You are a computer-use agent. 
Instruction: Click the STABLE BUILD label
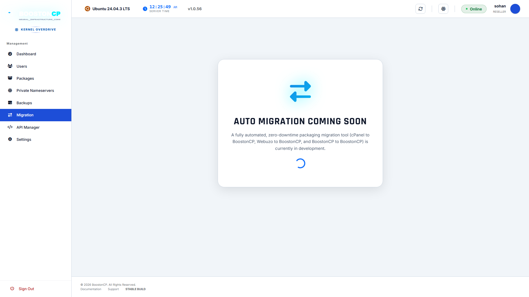tap(135, 289)
